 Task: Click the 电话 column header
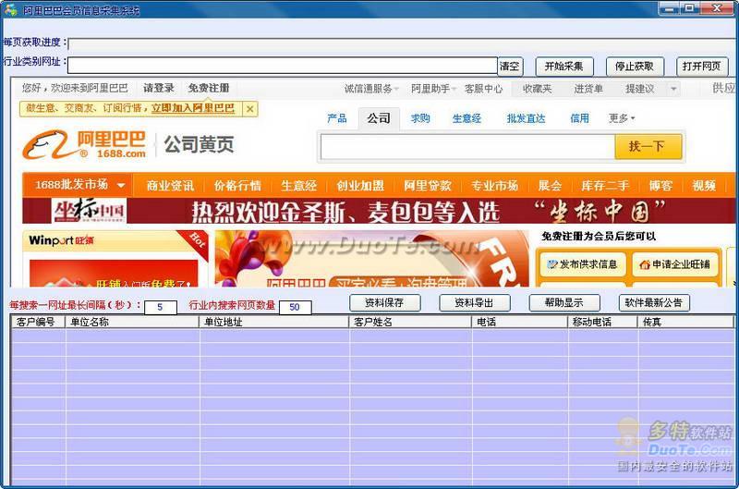pyautogui.click(x=520, y=322)
